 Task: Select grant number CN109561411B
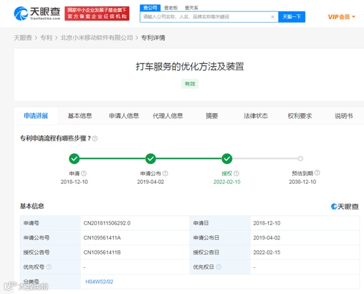click(x=102, y=253)
